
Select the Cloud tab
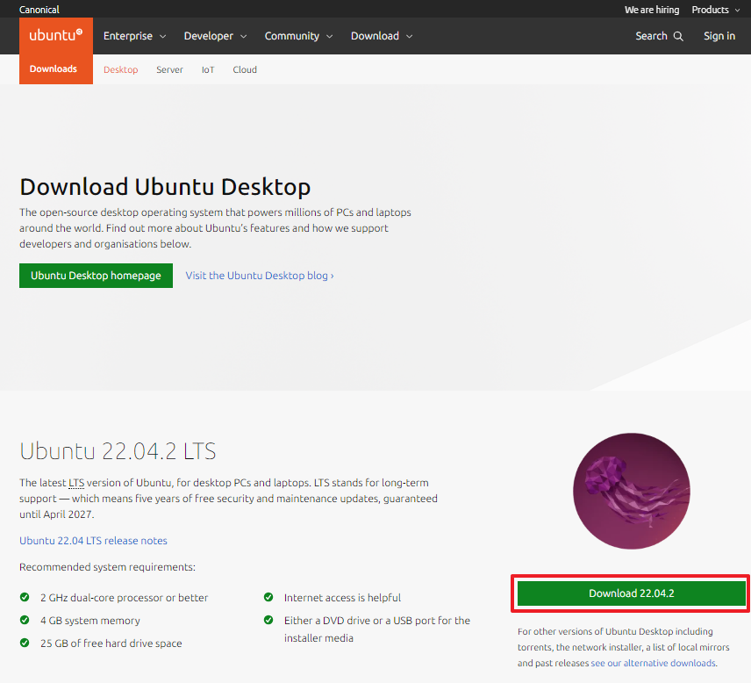click(245, 69)
